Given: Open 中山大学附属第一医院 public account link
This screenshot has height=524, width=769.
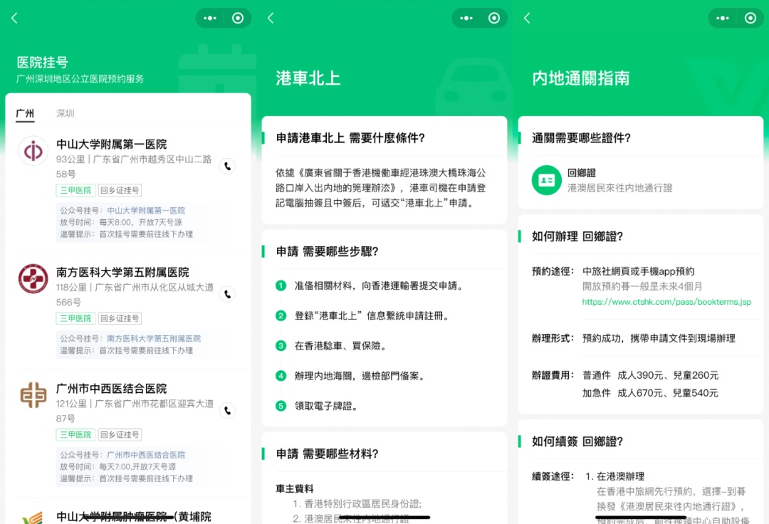Looking at the screenshot, I should tap(146, 210).
